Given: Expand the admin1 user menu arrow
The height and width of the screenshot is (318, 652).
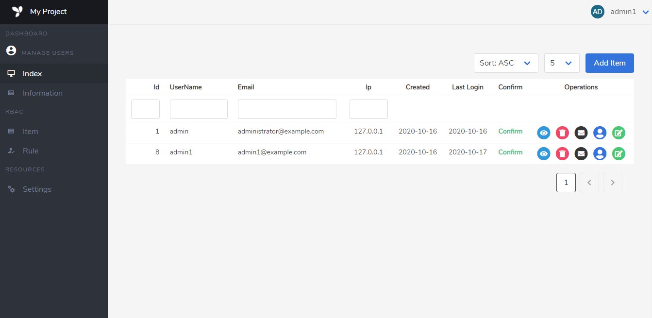Looking at the screenshot, I should pyautogui.click(x=645, y=12).
